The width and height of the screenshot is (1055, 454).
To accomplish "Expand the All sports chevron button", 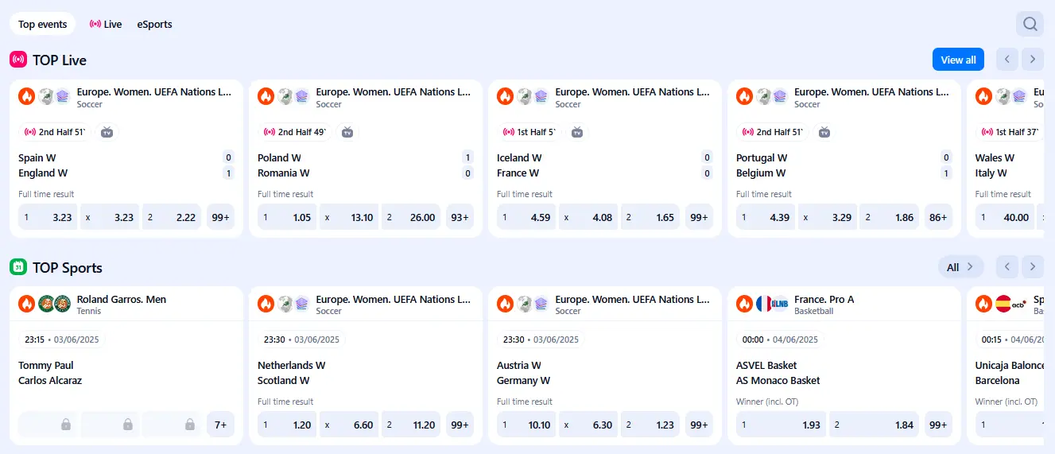I will click(x=960, y=267).
